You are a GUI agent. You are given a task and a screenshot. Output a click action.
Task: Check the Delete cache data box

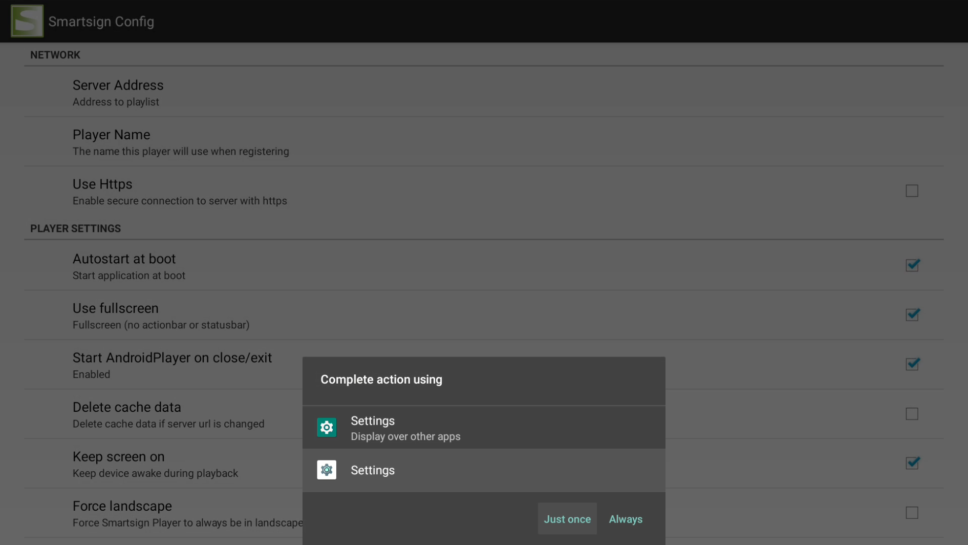(x=912, y=414)
